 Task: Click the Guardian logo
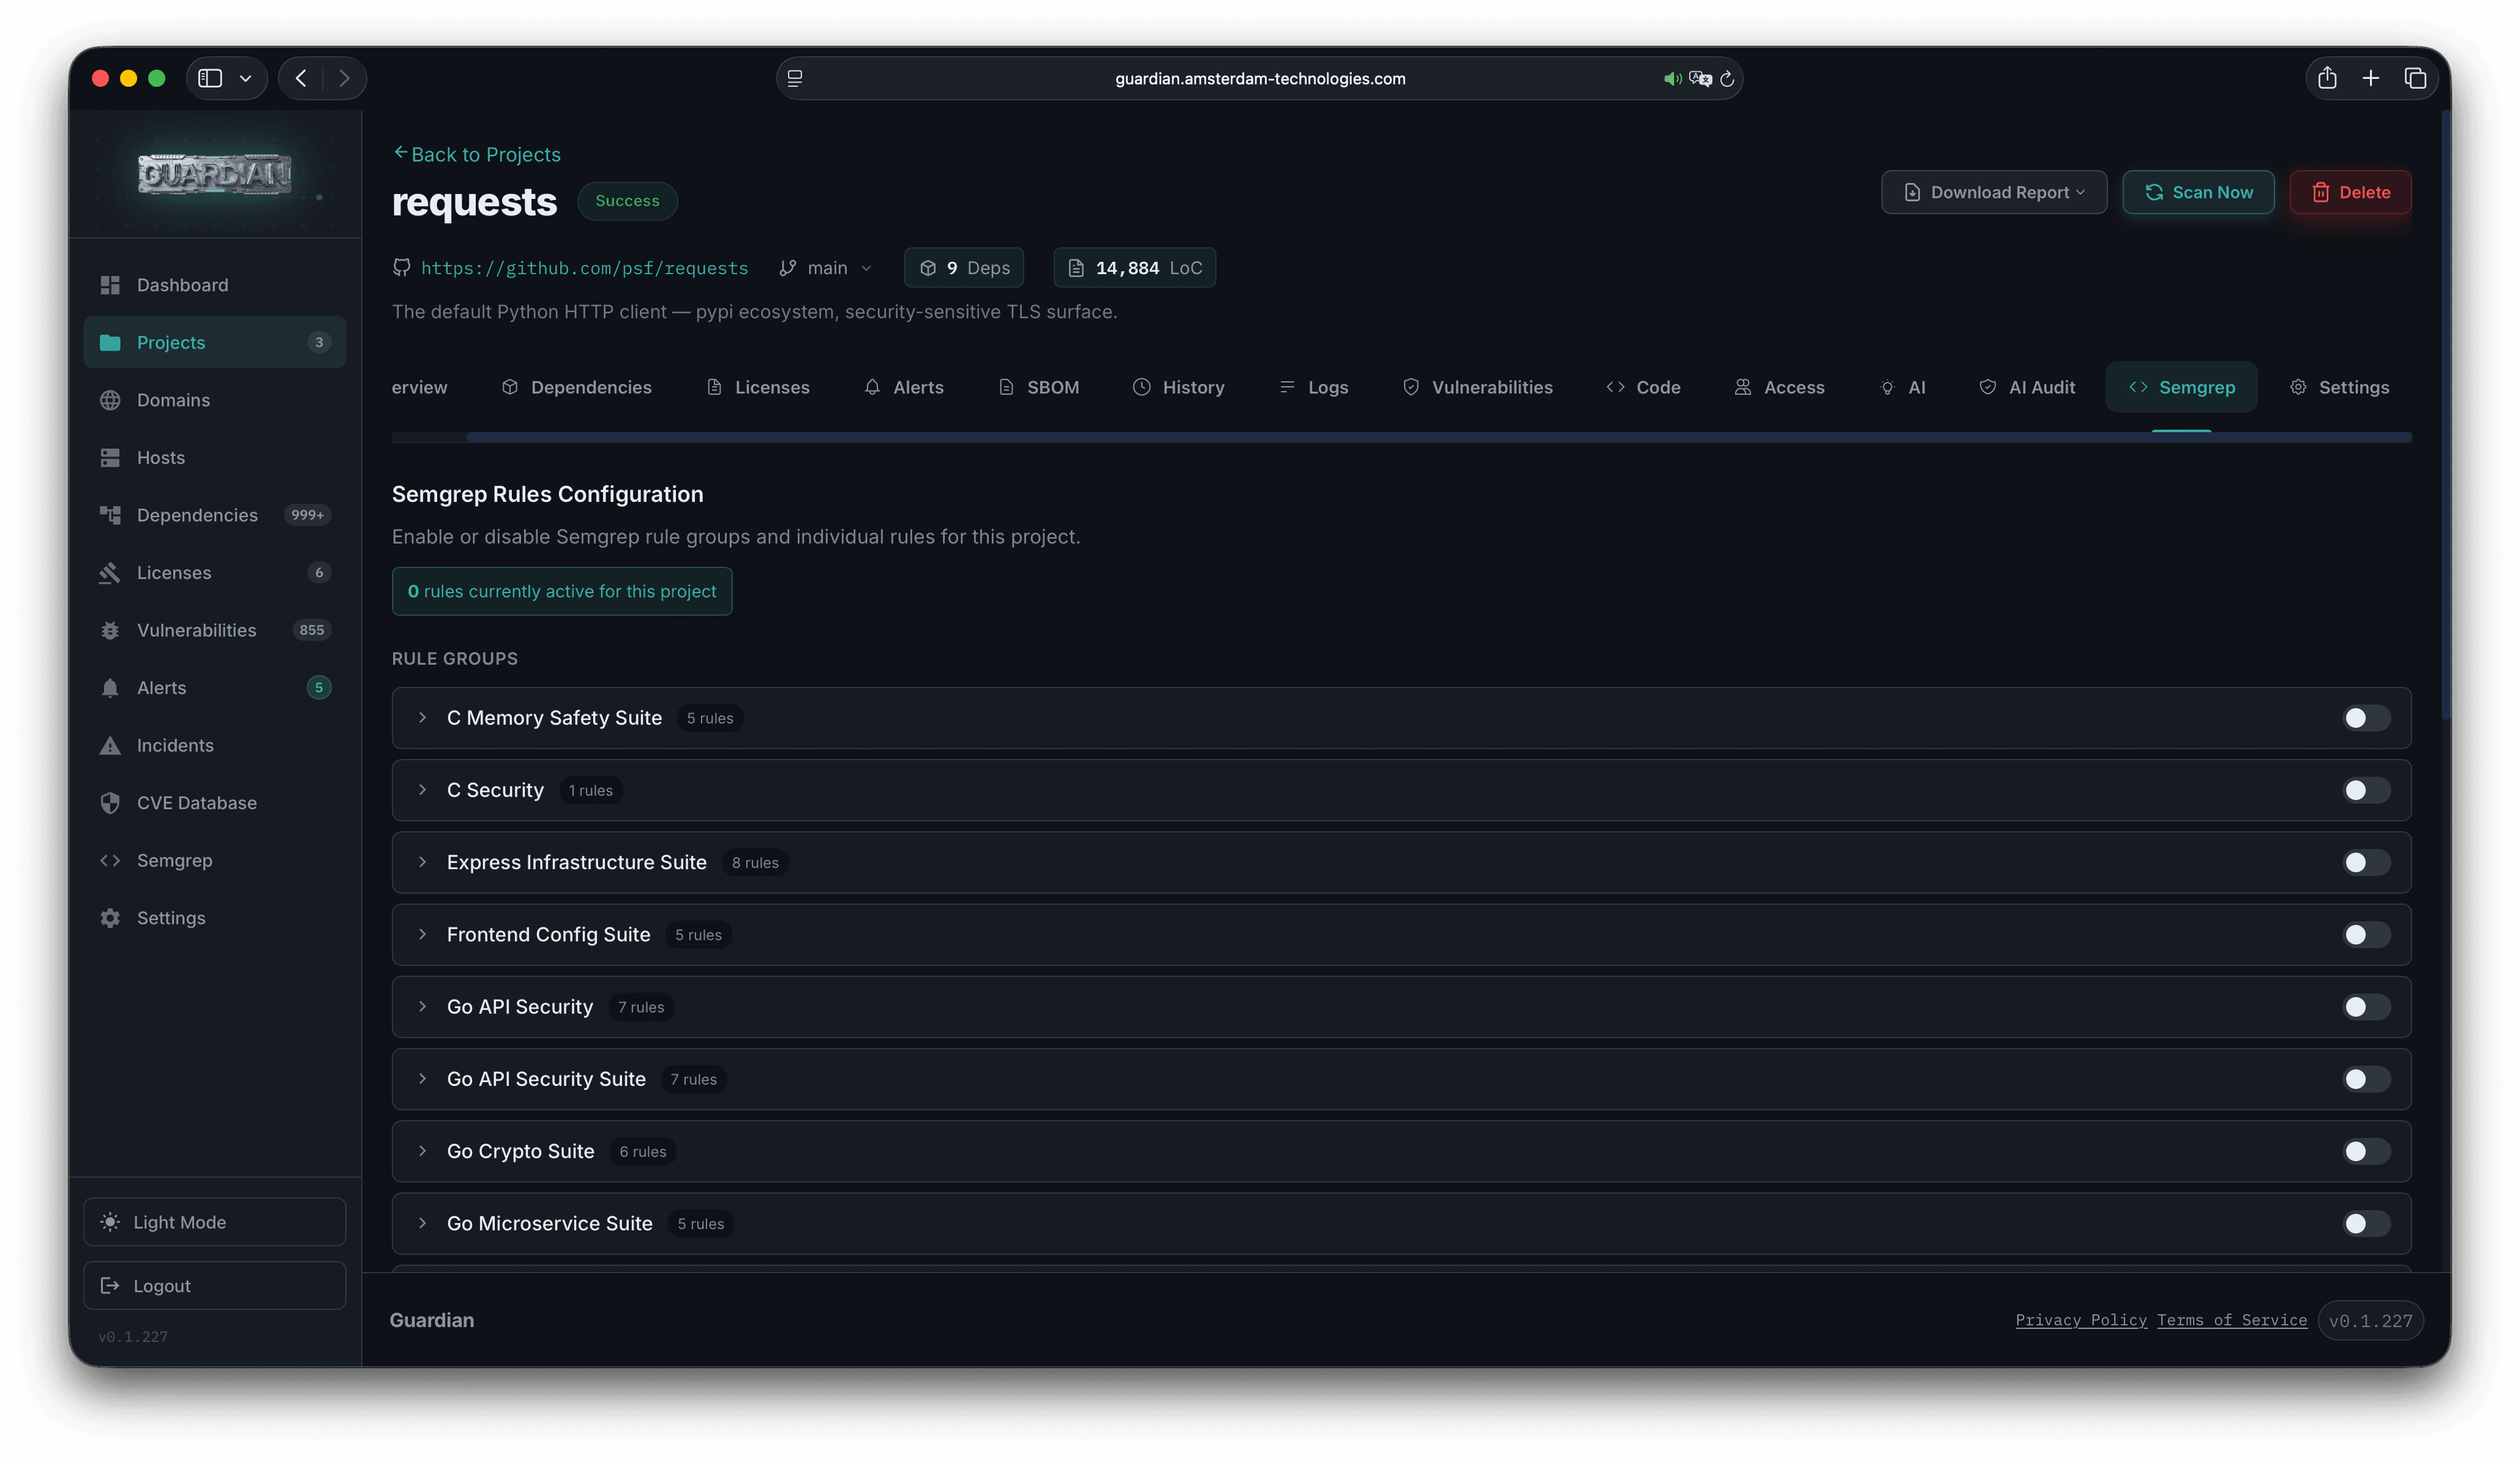pyautogui.click(x=214, y=173)
